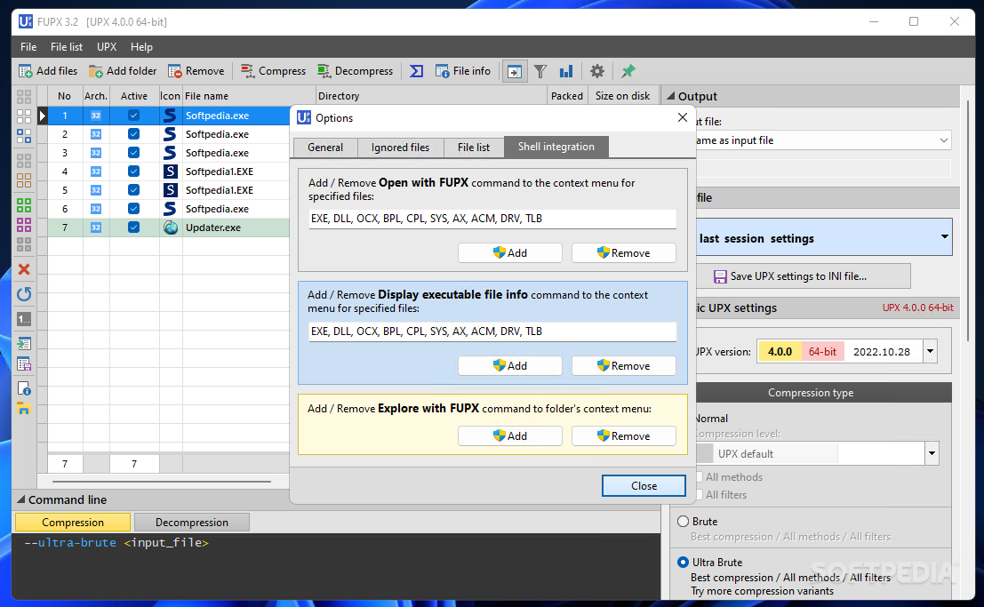Click the Size on disk column header

click(622, 96)
